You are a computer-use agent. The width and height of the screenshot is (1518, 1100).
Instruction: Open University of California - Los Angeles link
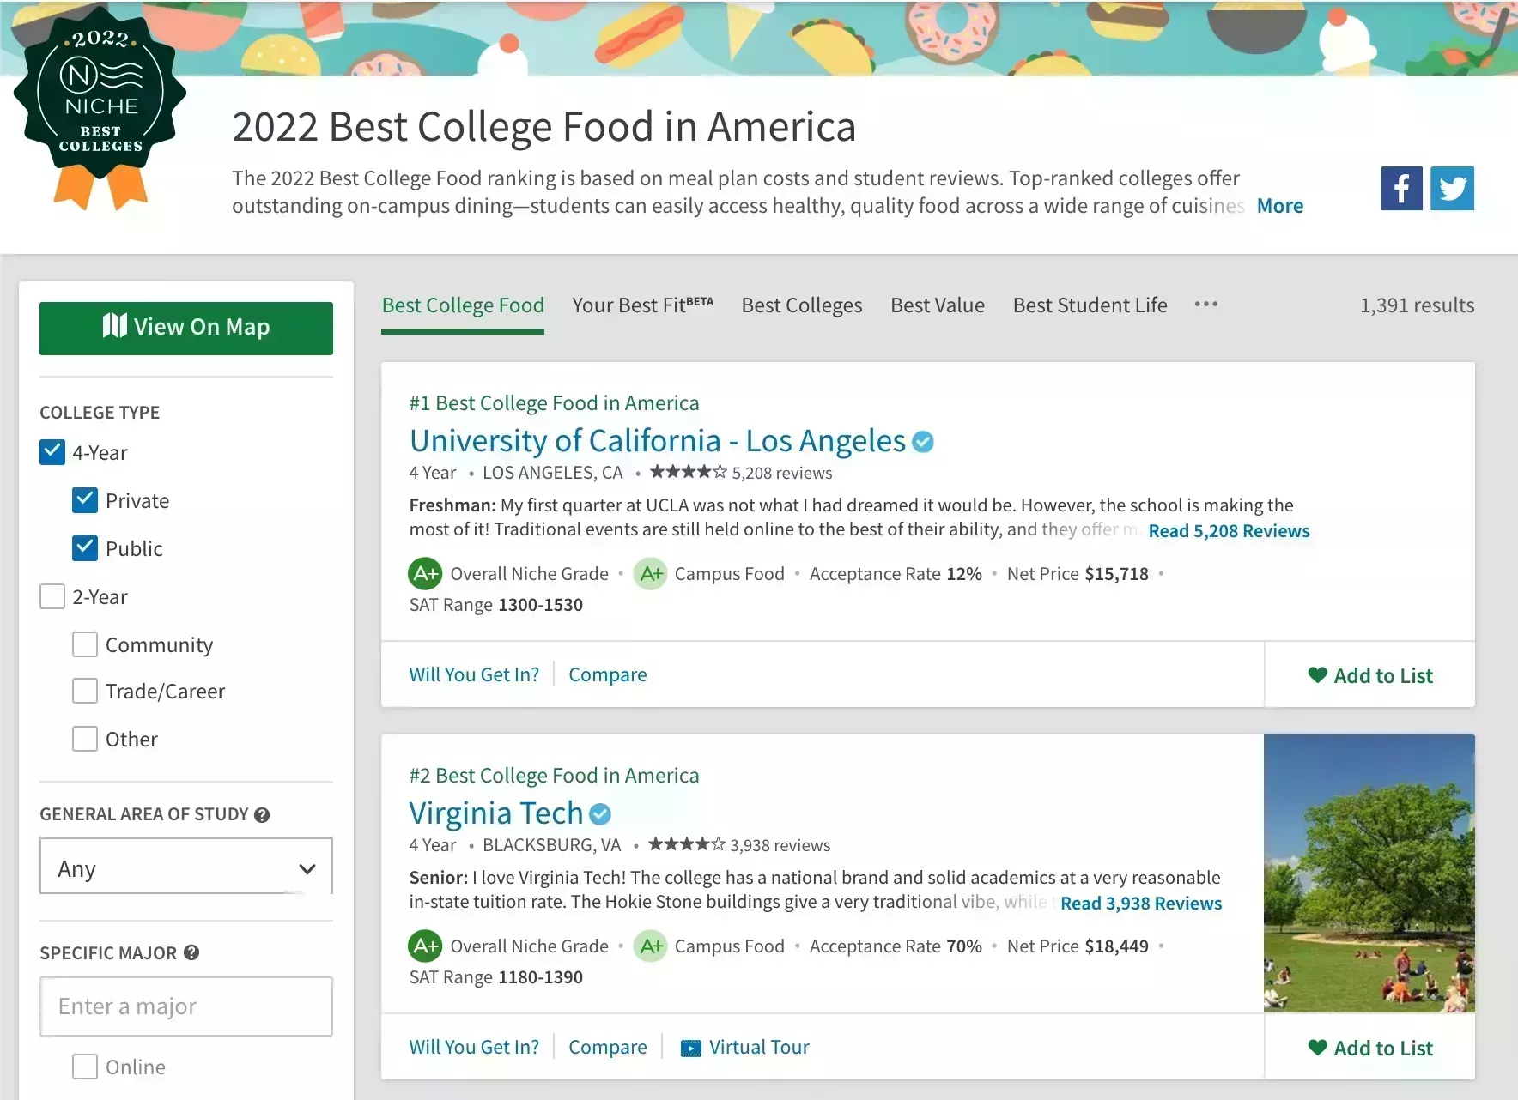[x=658, y=441]
